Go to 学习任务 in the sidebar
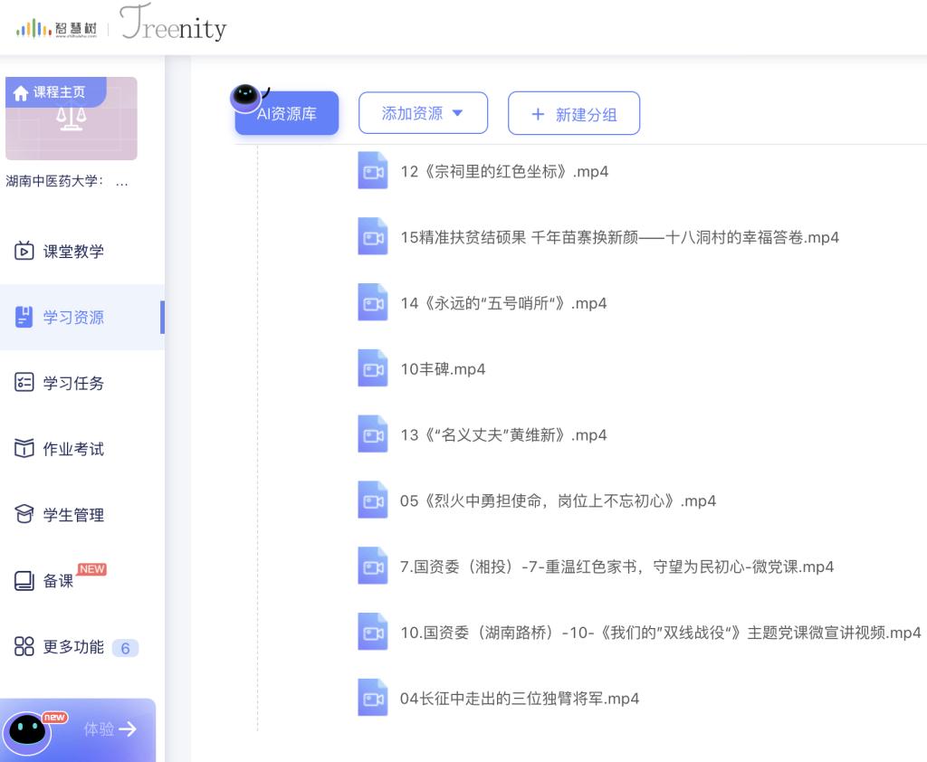This screenshot has width=927, height=762. pos(72,383)
